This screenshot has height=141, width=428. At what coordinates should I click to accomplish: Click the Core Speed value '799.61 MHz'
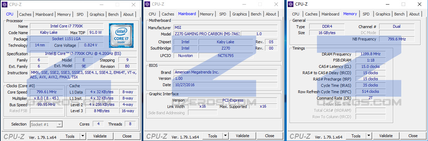coord(47,92)
